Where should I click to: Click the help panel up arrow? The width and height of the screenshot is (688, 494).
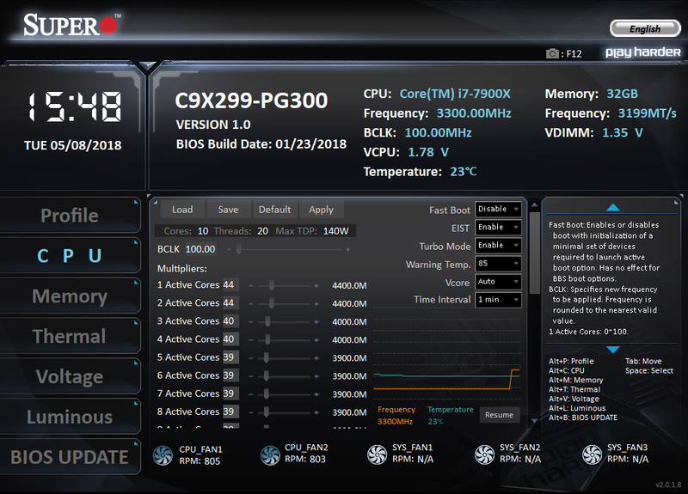click(x=613, y=207)
